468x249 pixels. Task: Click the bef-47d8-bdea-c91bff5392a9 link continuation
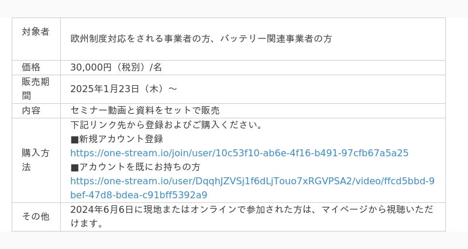(x=139, y=195)
